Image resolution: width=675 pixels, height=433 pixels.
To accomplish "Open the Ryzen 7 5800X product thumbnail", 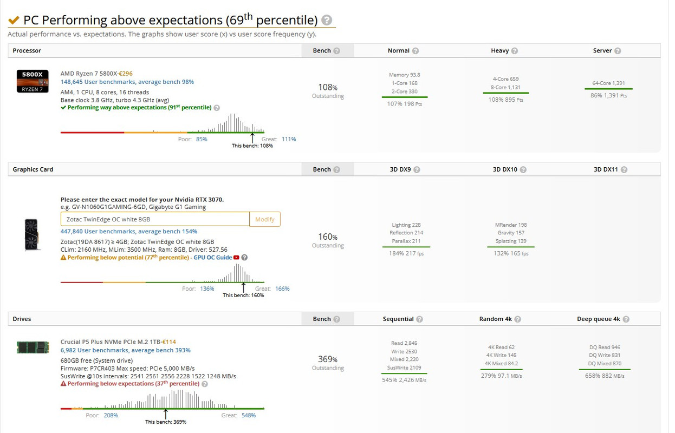I will click(33, 81).
